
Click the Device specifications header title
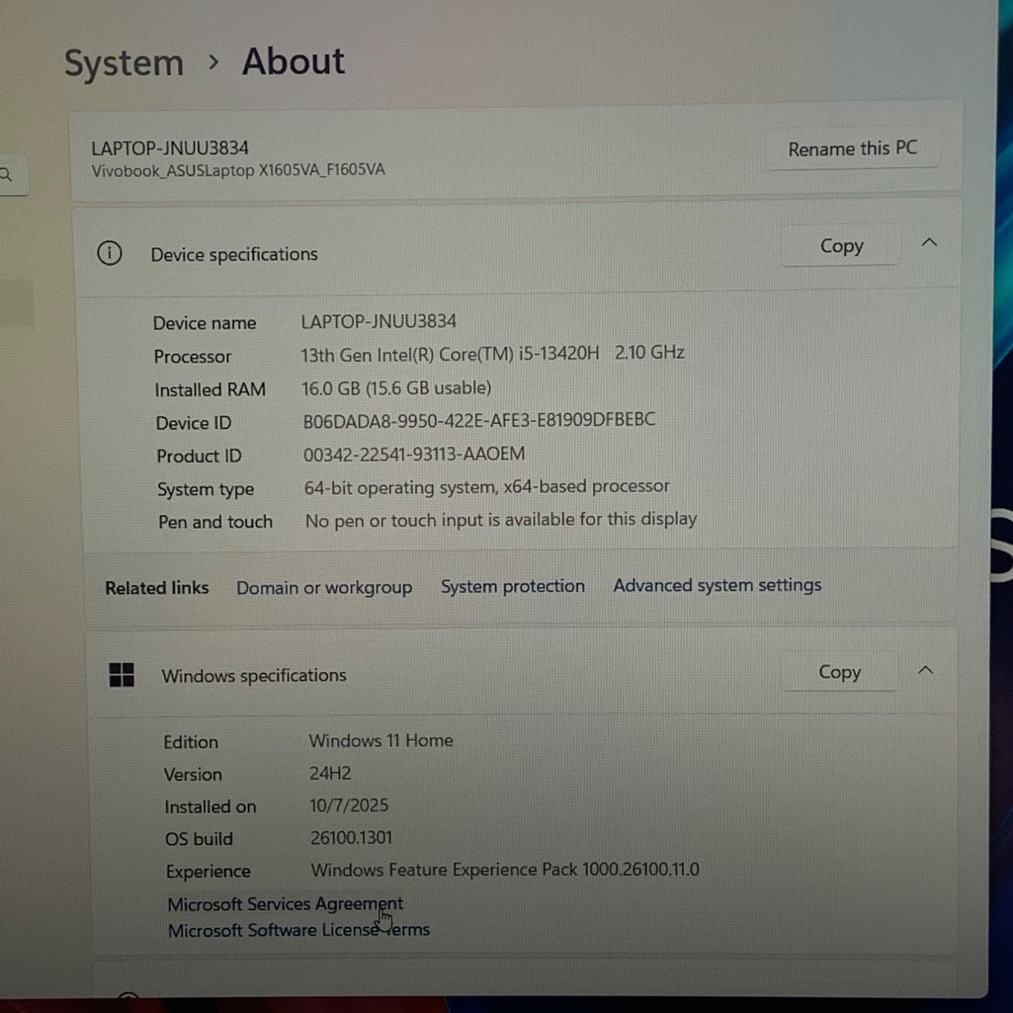coord(234,255)
